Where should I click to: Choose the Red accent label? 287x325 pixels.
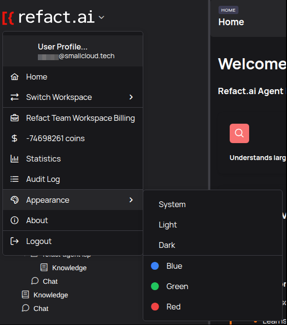pos(173,307)
